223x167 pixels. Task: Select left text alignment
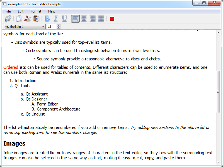(75, 19)
